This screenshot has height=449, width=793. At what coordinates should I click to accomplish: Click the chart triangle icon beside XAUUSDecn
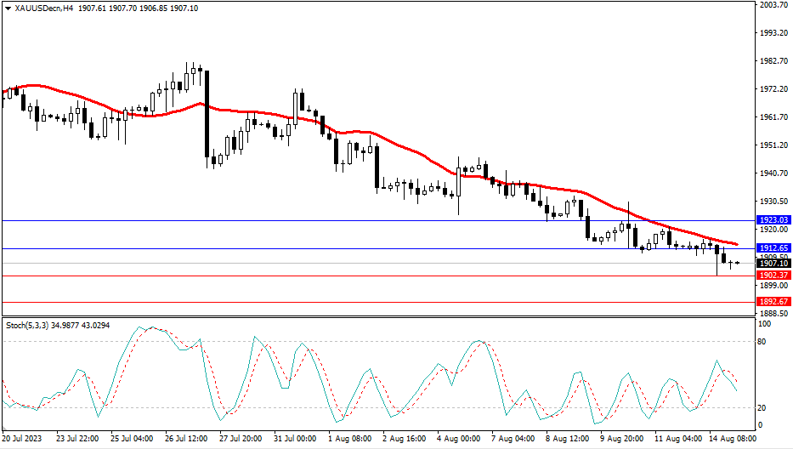click(8, 9)
